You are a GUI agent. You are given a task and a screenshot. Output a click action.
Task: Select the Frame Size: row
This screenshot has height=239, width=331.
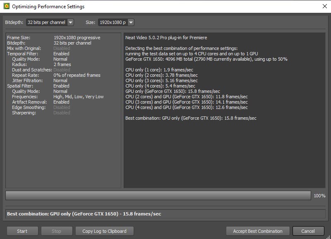click(x=54, y=38)
